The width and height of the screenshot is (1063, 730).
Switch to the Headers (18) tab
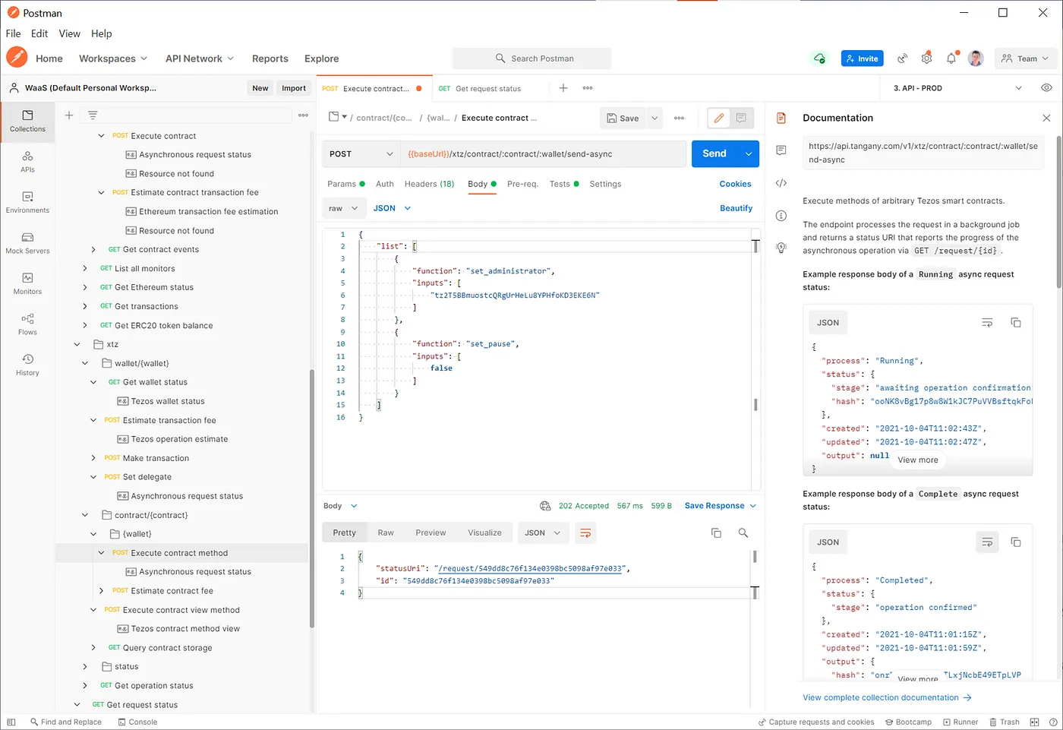(x=429, y=184)
